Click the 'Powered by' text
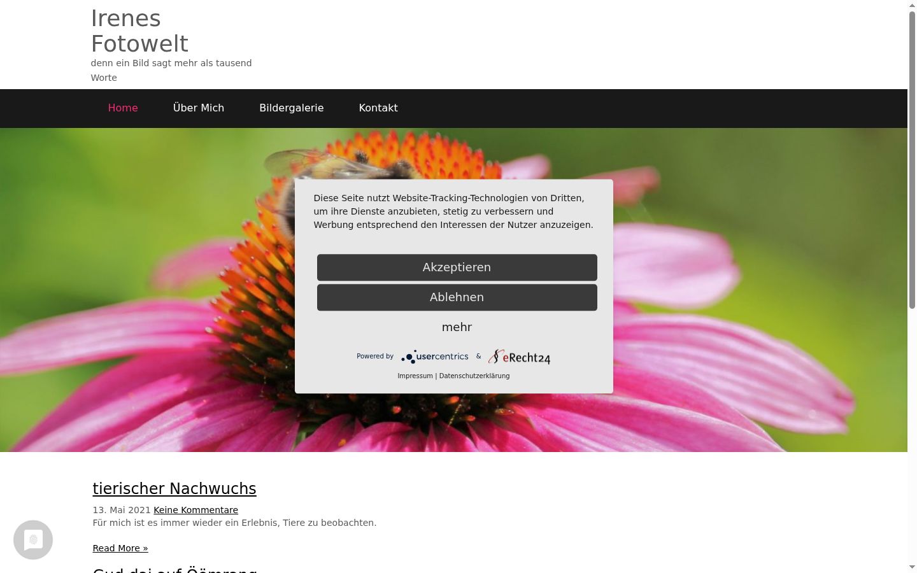Image resolution: width=917 pixels, height=573 pixels. coord(375,357)
